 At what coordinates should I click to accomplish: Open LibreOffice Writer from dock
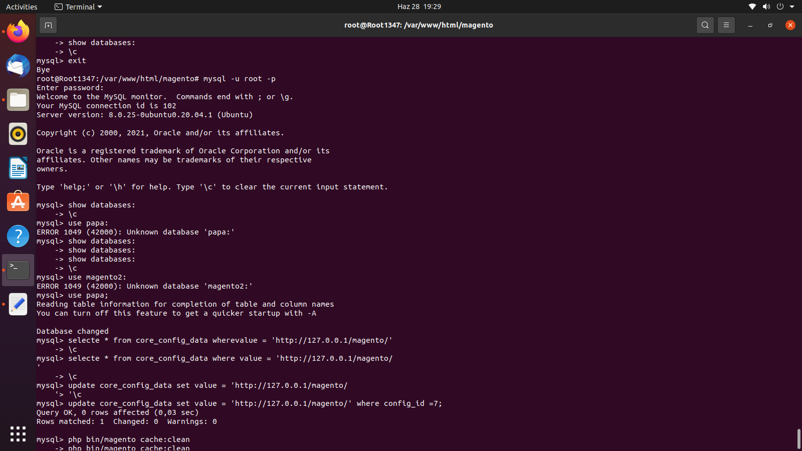point(18,168)
